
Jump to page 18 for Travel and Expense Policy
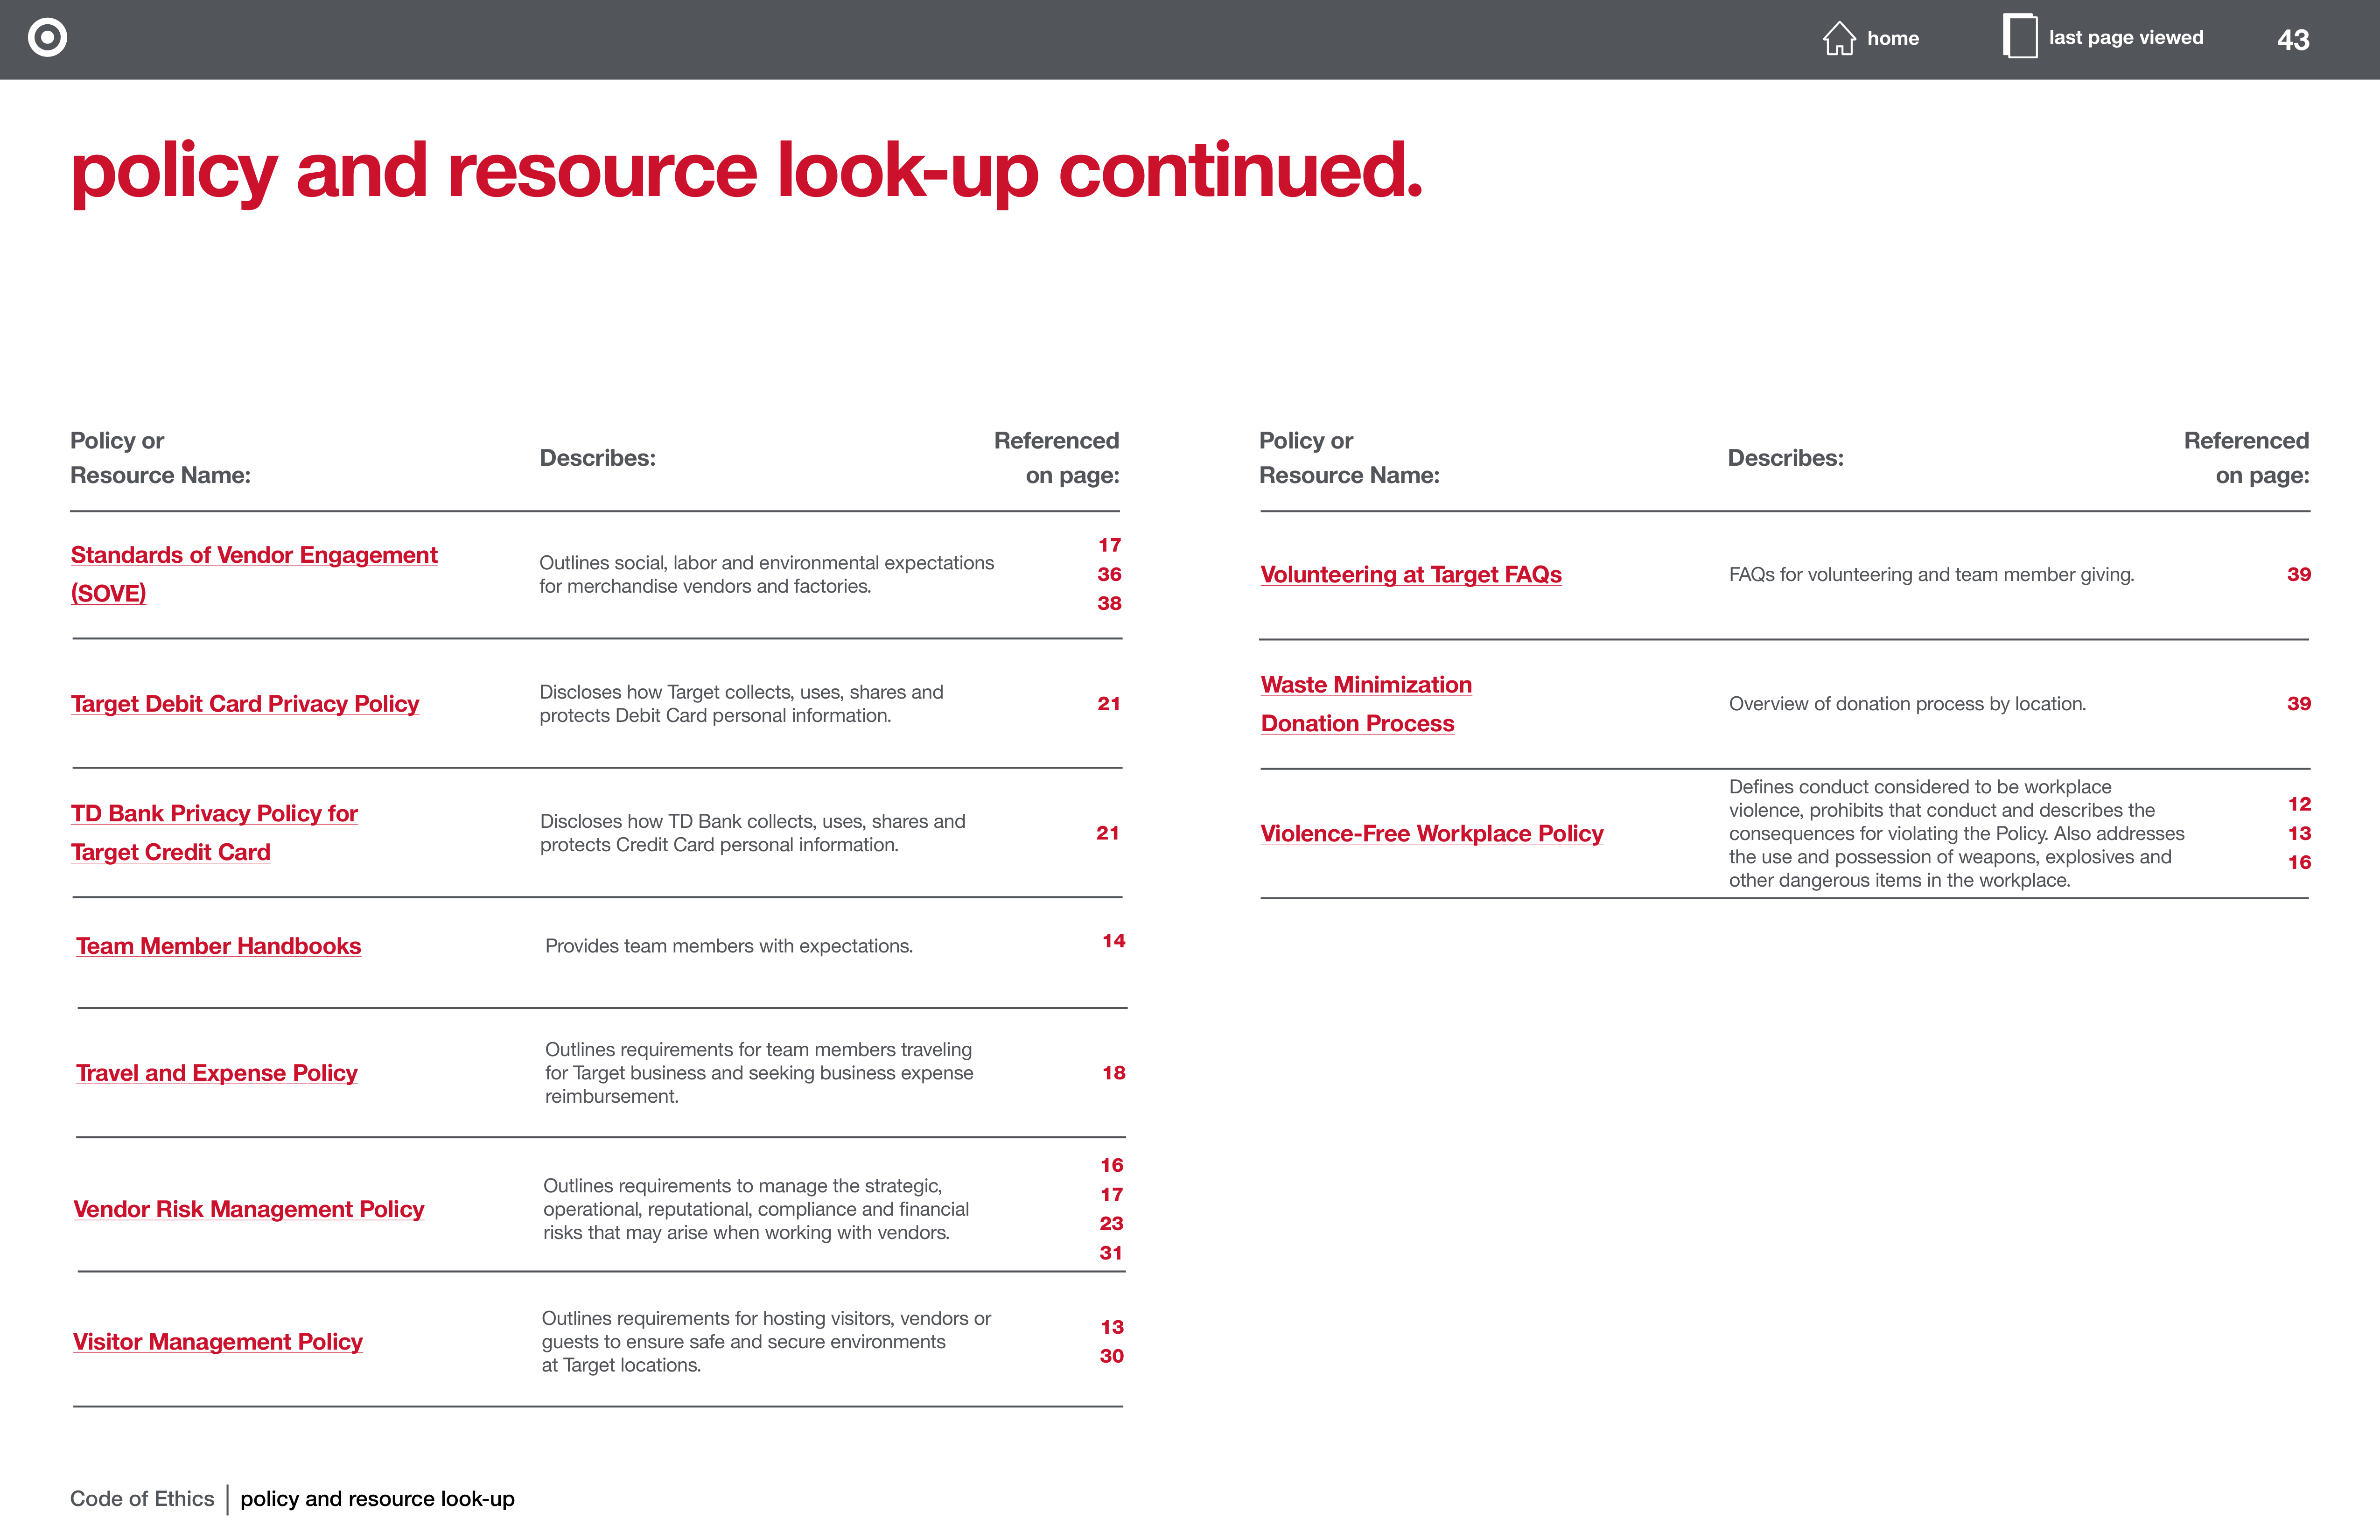coord(1114,1073)
